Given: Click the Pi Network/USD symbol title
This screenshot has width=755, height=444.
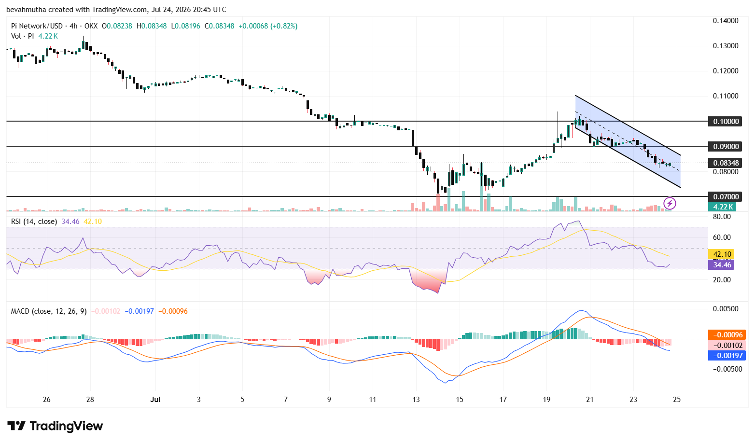Looking at the screenshot, I should click(37, 26).
